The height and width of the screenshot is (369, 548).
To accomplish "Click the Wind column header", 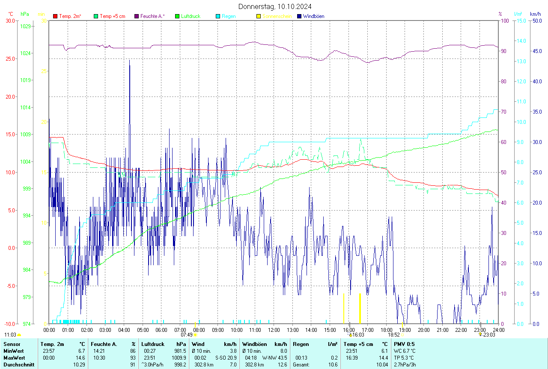I will (198, 344).
